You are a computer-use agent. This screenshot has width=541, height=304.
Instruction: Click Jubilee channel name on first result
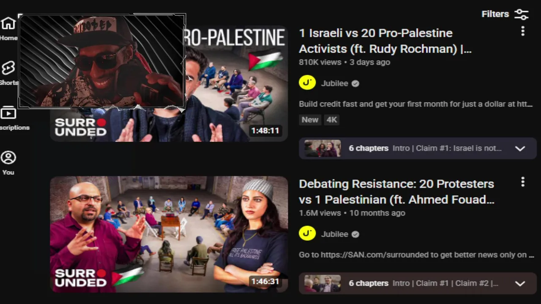click(334, 83)
